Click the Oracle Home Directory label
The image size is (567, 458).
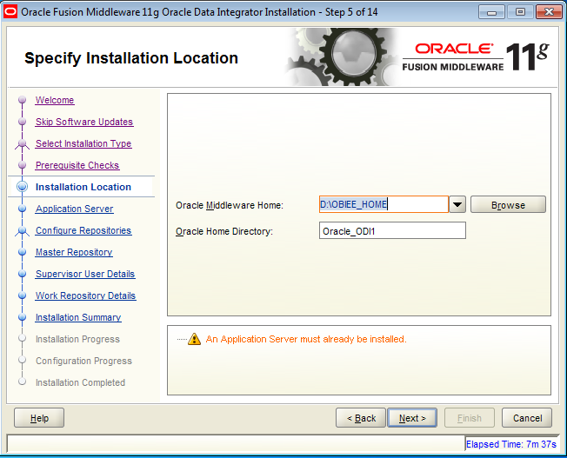(x=224, y=231)
